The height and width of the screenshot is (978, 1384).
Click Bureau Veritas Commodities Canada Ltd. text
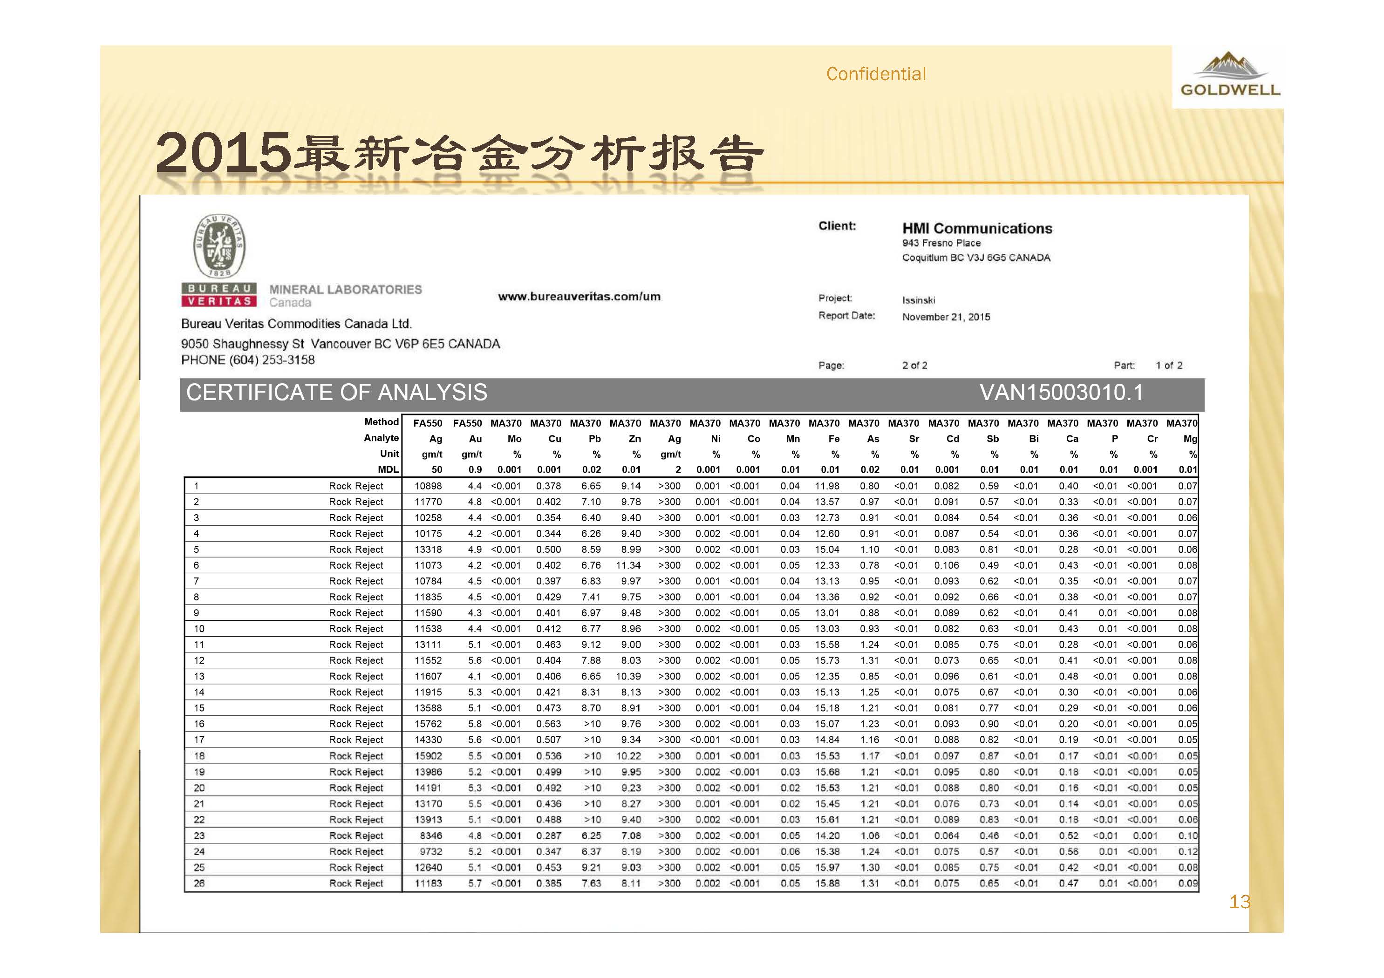click(x=296, y=324)
